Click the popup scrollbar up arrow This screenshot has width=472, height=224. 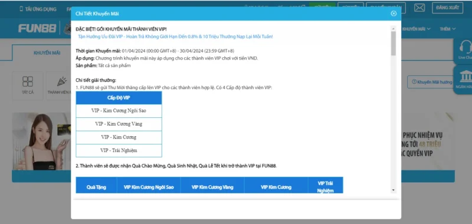click(393, 28)
